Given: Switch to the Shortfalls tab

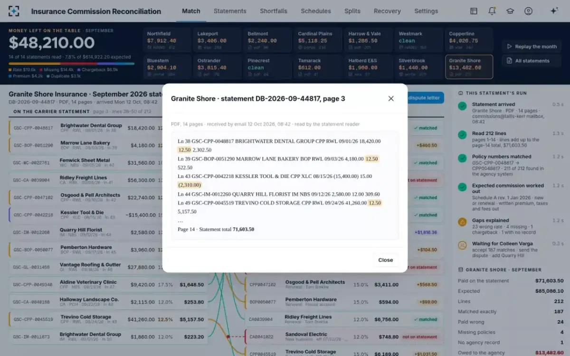Looking at the screenshot, I should click(x=274, y=11).
